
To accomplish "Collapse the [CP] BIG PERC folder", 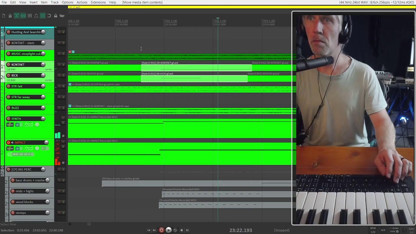I will click(3, 168).
